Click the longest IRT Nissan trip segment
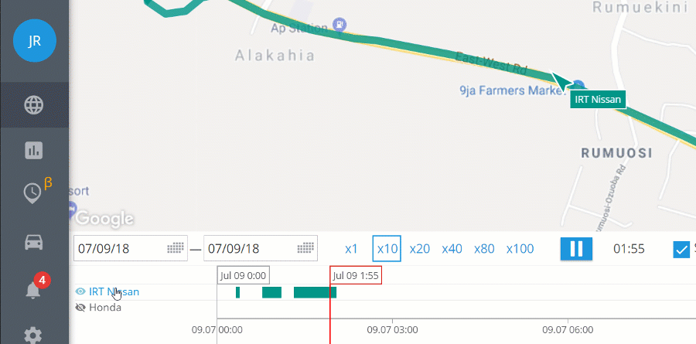This screenshot has width=696, height=344. point(315,292)
